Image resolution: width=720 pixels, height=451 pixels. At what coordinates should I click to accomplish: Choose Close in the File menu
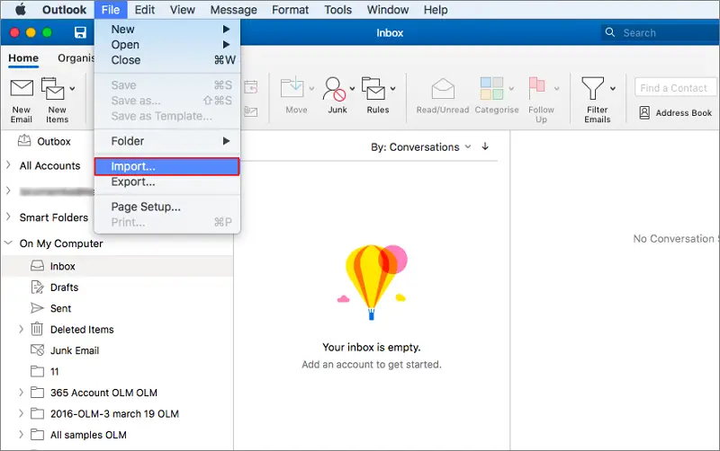point(167,60)
